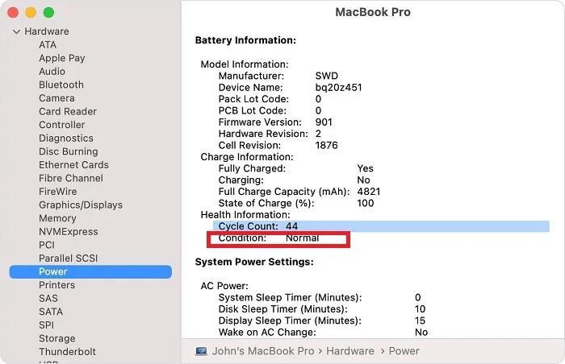Open NVMExpress hardware details
Viewport: 565px width, 364px height.
click(x=68, y=231)
